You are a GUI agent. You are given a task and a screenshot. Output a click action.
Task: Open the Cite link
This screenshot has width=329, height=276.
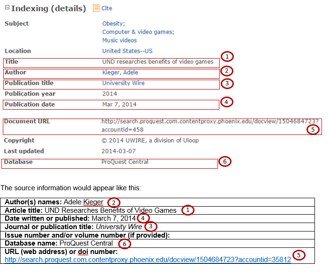point(107,8)
